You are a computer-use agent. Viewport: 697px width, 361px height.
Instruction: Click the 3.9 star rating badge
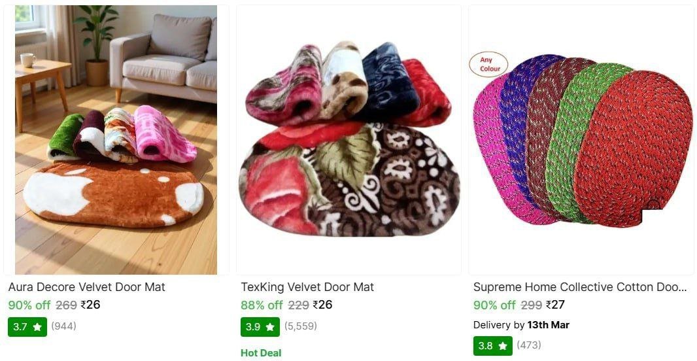260,326
